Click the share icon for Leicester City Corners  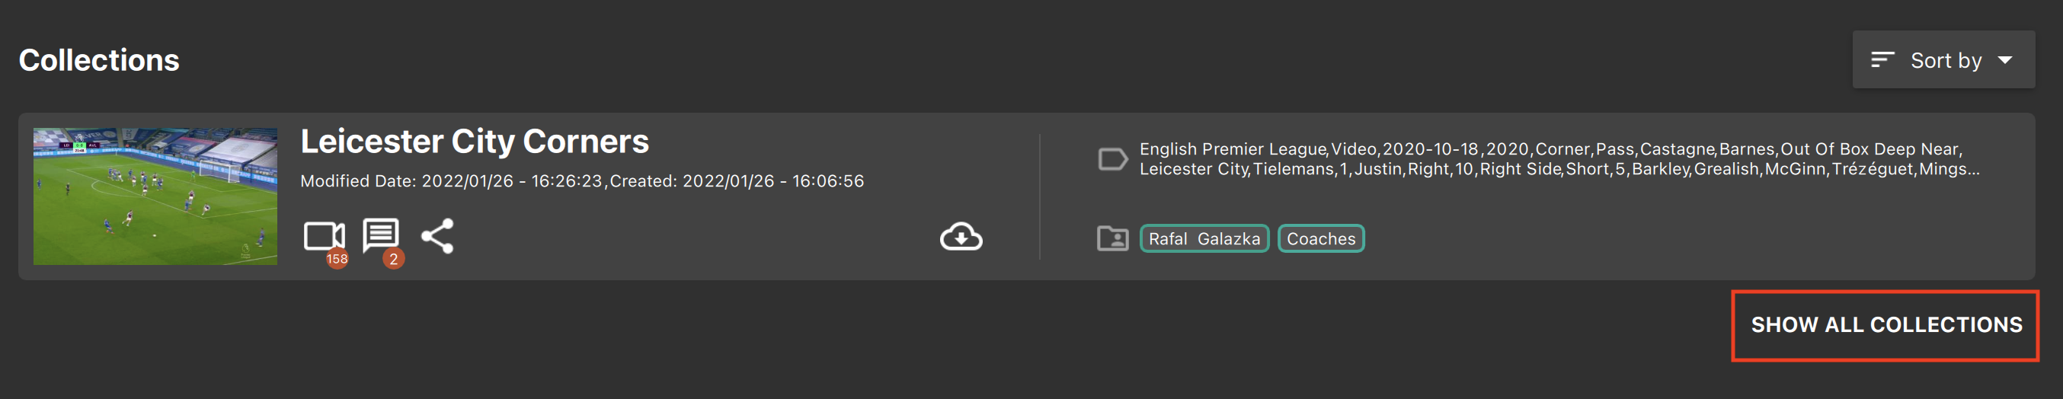coord(437,235)
